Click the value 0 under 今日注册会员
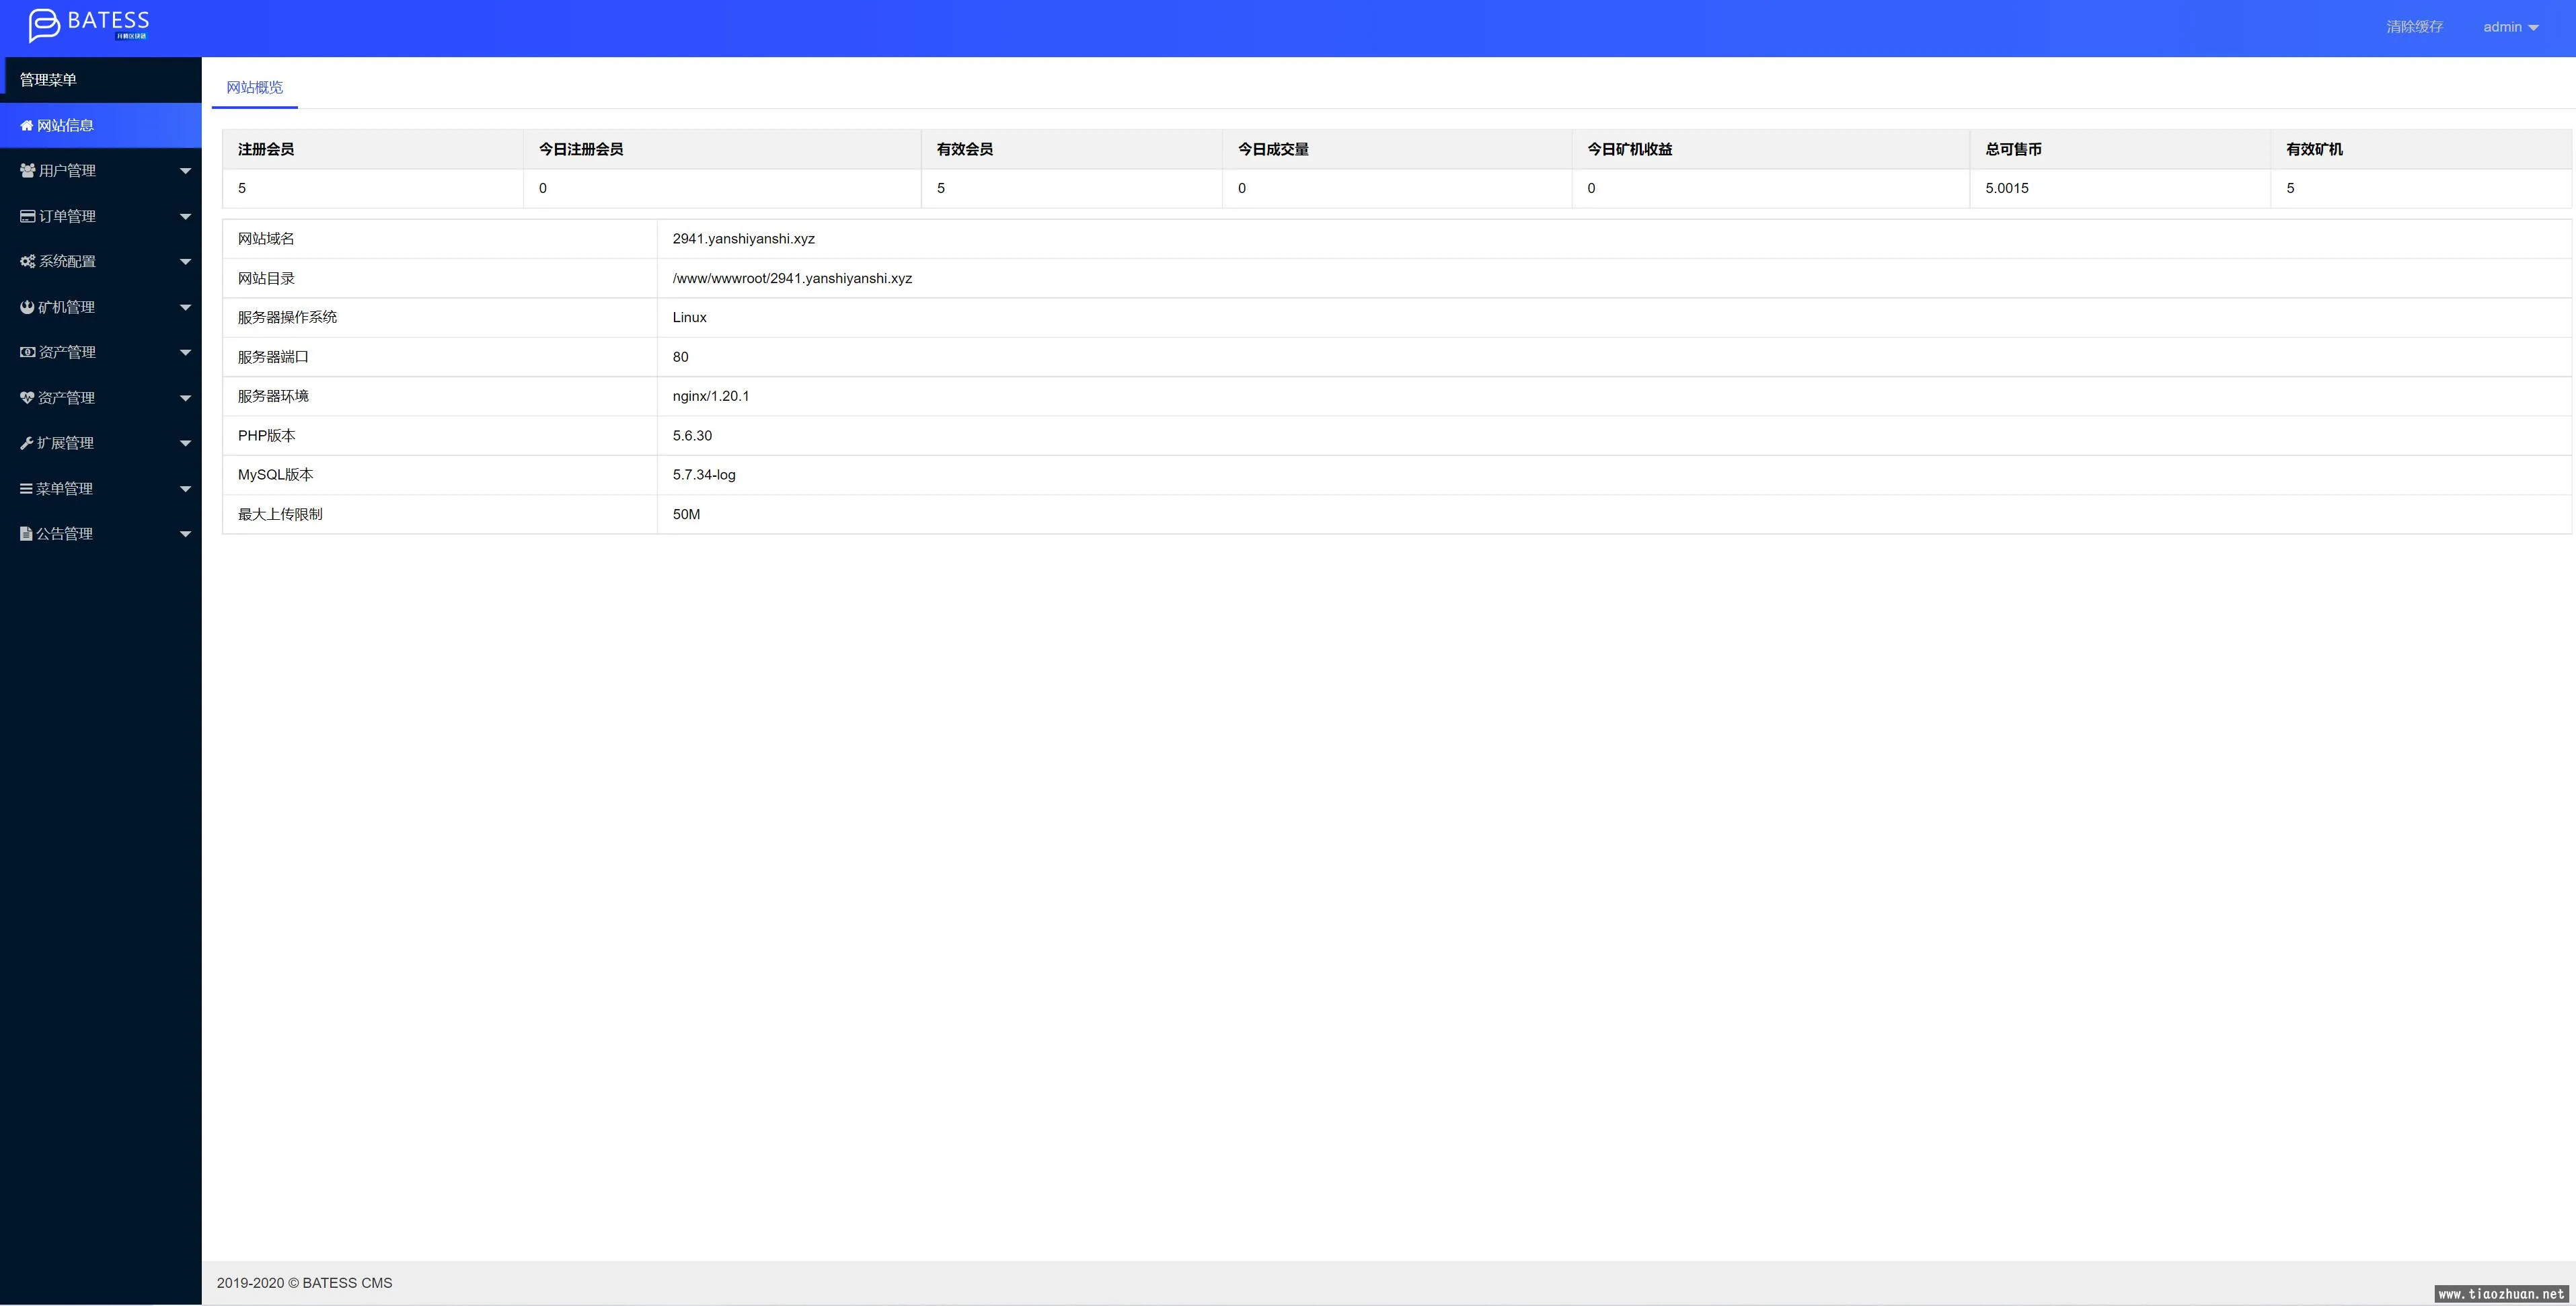The height and width of the screenshot is (1306, 2576). 543,188
